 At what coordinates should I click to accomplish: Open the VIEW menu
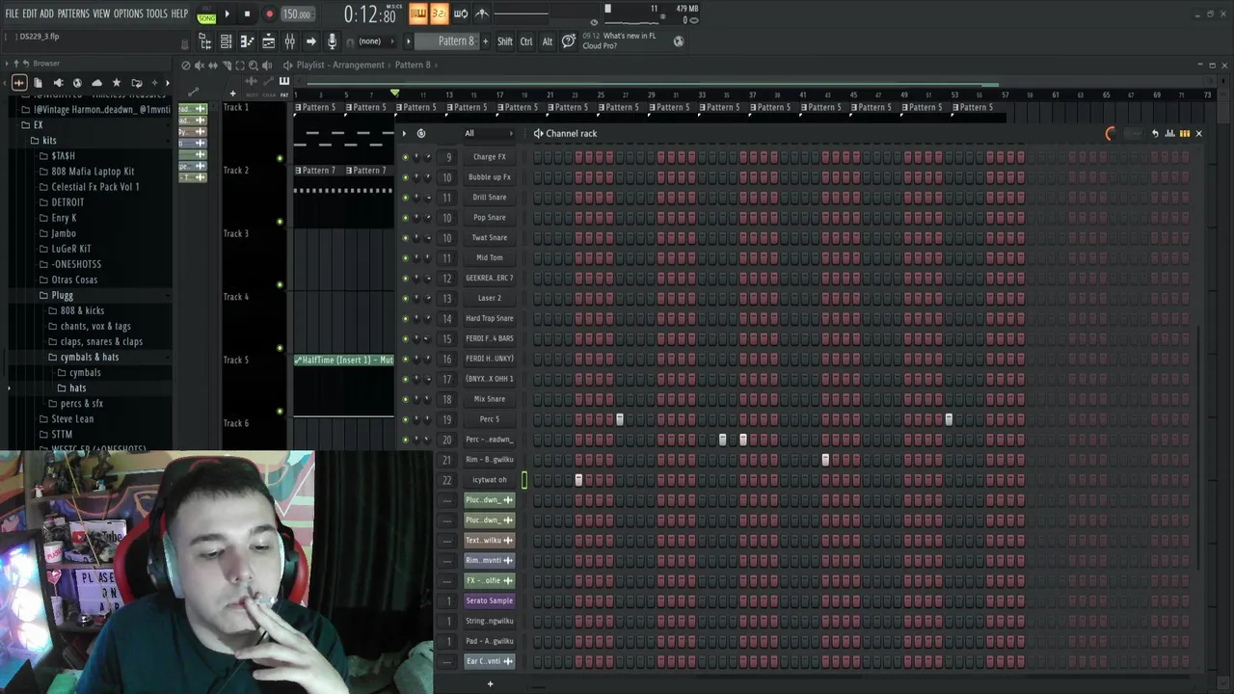[x=101, y=13]
